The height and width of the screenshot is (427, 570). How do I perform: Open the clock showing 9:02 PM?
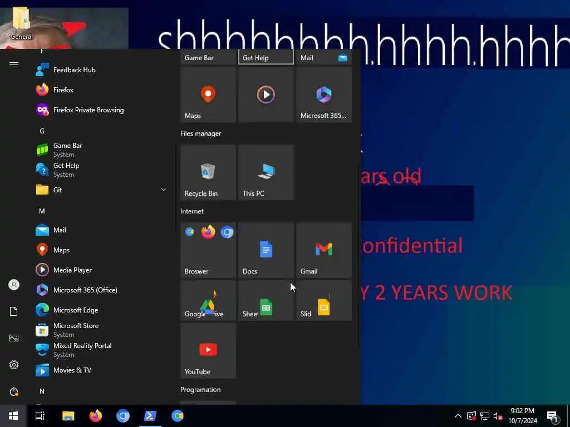pyautogui.click(x=522, y=416)
